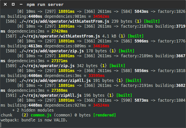186x128 pixels.
Task: Click module id [591] at line start
Action: 11,95
